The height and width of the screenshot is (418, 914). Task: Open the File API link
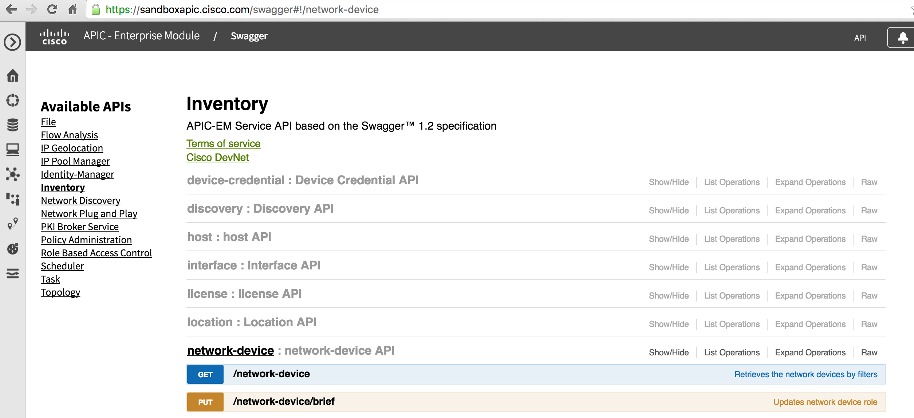pos(48,122)
